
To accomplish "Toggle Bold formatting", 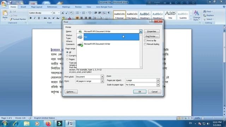I will (31, 18).
